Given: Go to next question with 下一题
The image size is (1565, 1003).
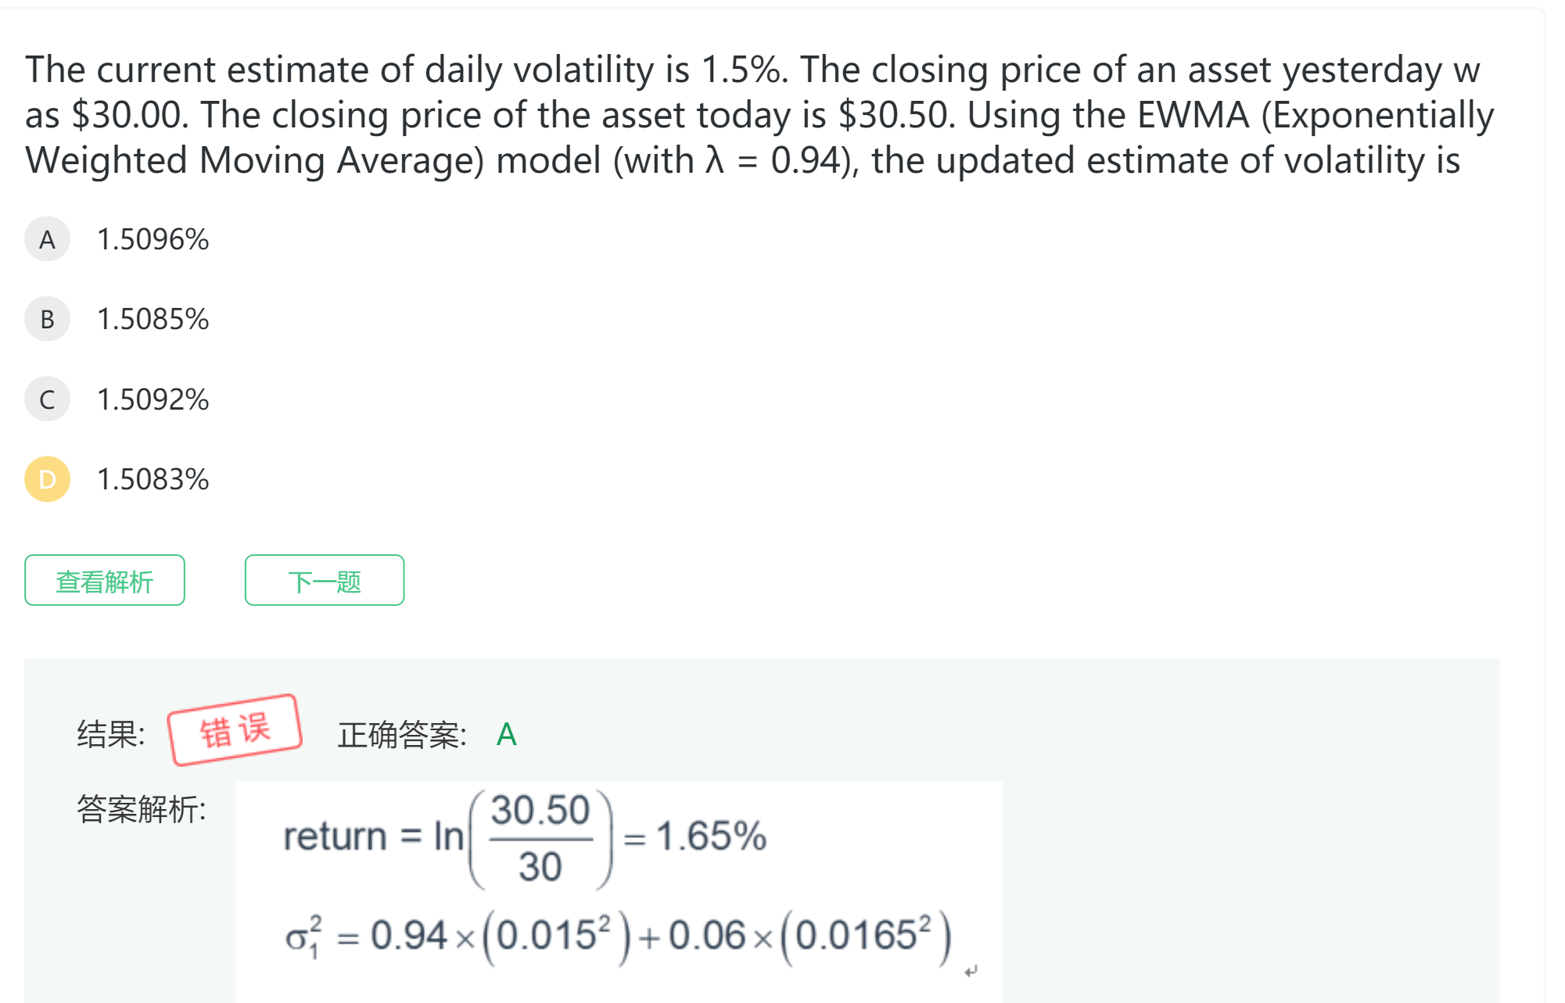Looking at the screenshot, I should [x=325, y=581].
